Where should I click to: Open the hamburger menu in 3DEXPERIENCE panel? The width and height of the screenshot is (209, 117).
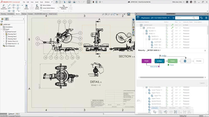tap(206, 18)
